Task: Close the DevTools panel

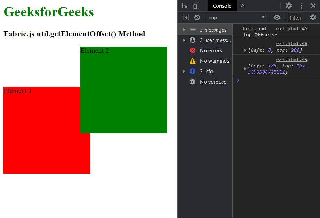Action: click(x=313, y=6)
